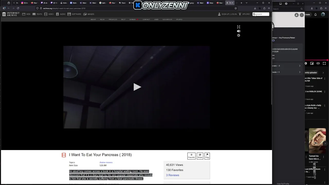Open the 3 Reviews link
This screenshot has width=329, height=185.
coord(172,175)
